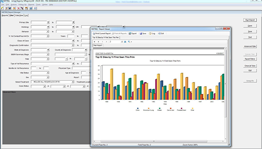Click the Test button
The image size is (262, 149).
[x=250, y=37]
